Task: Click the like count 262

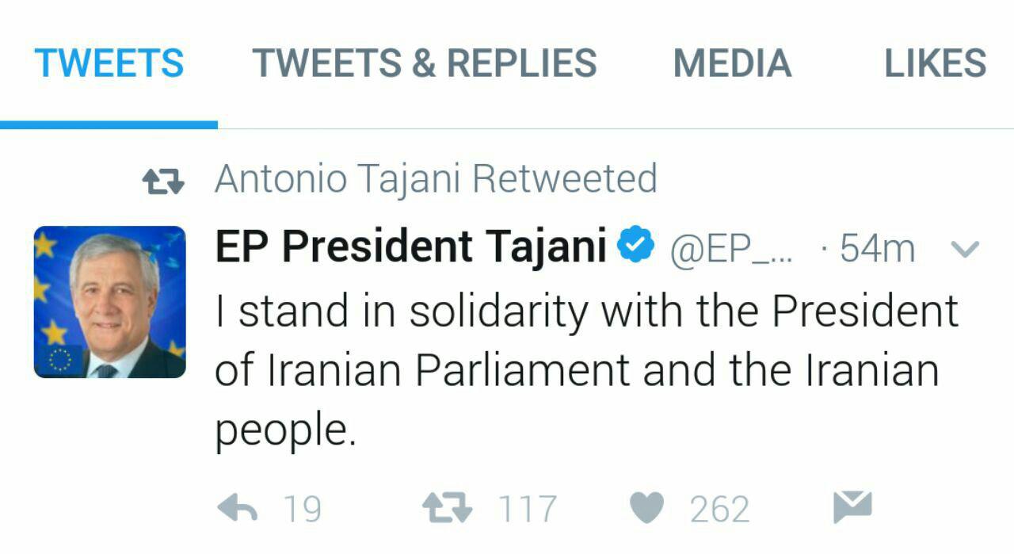Action: [x=719, y=509]
